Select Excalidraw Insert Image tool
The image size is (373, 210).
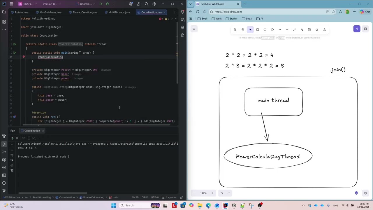click(x=309, y=29)
